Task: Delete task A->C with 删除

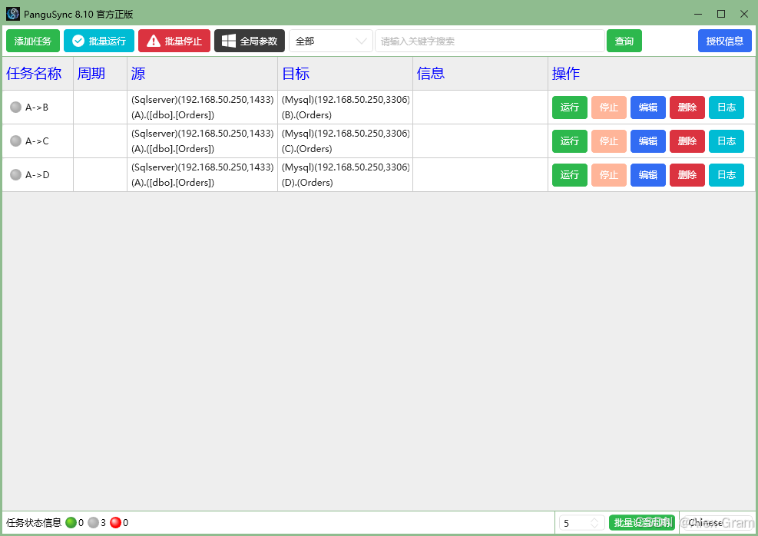Action: [x=687, y=141]
